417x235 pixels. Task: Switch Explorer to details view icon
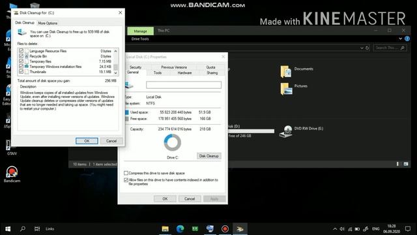[x=398, y=164]
